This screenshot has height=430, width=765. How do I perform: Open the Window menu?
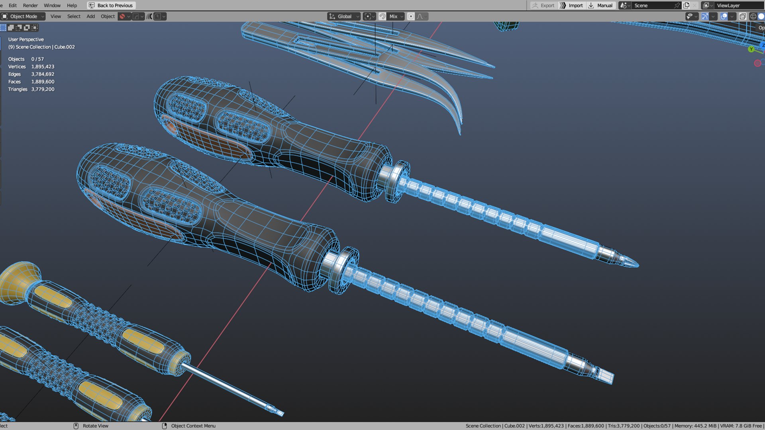[x=52, y=5]
